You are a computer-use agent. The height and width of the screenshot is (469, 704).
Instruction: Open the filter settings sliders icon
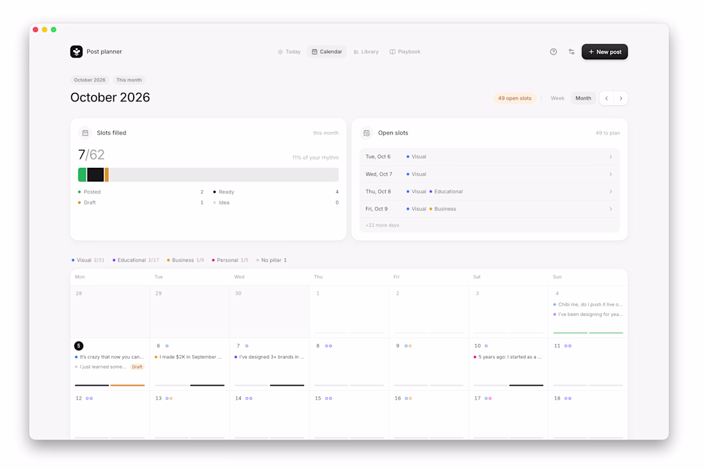(x=572, y=52)
